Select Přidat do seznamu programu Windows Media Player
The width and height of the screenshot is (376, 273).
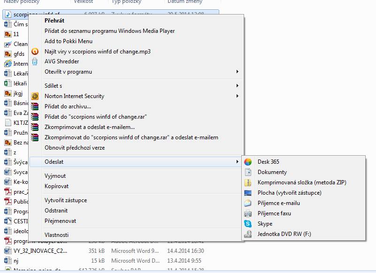coord(109,31)
